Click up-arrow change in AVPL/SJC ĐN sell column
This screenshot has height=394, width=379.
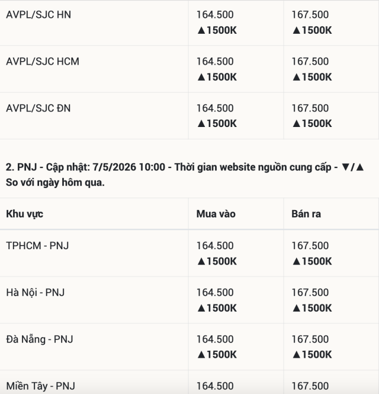[311, 123]
